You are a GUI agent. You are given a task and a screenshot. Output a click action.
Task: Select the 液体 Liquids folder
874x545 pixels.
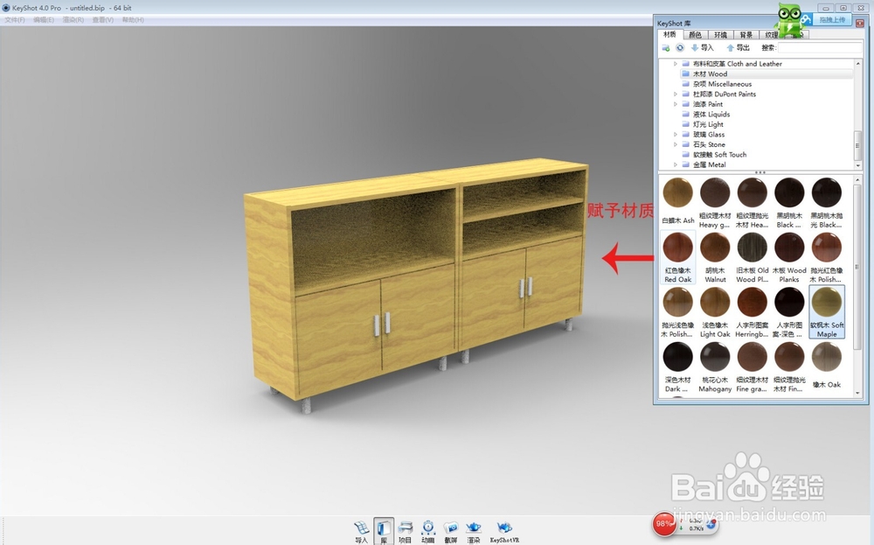pyautogui.click(x=711, y=115)
